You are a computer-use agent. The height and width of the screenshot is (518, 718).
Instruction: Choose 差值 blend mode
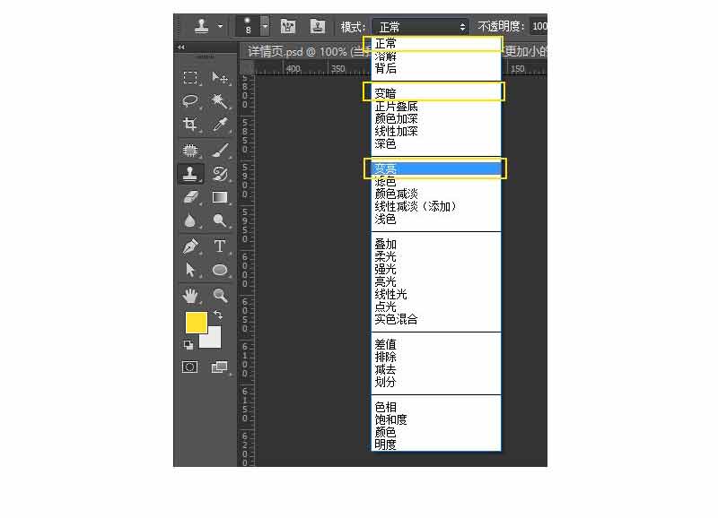point(436,344)
